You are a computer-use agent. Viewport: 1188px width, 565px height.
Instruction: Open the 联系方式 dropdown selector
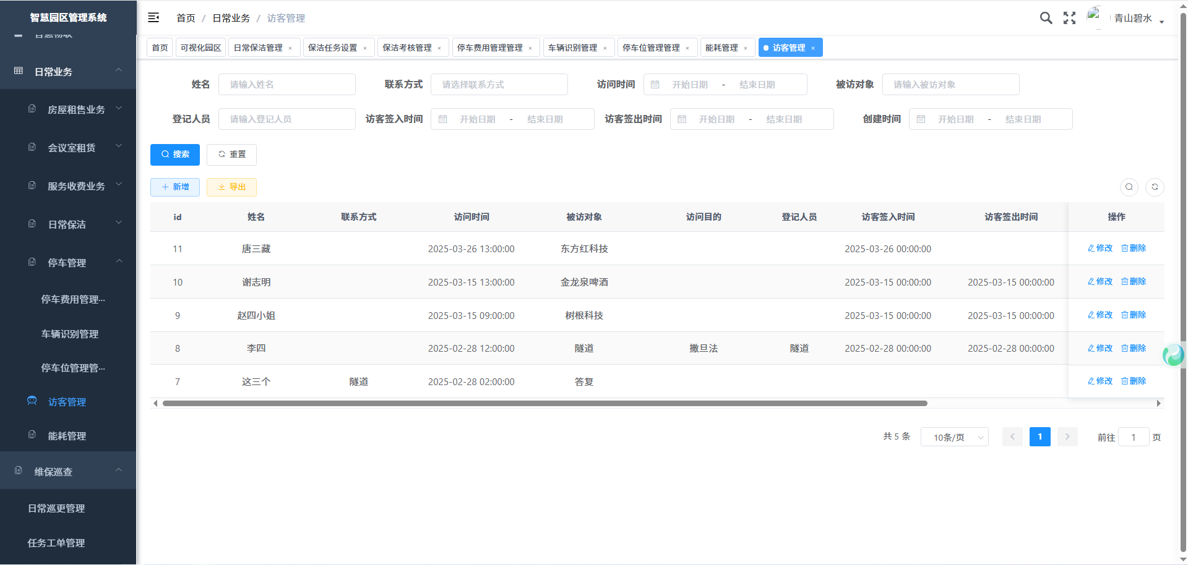tap(499, 85)
